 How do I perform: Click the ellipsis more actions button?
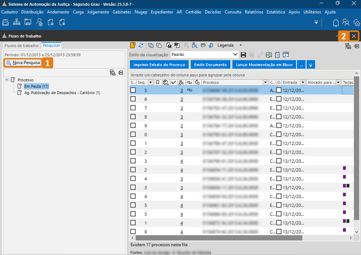click(x=301, y=65)
